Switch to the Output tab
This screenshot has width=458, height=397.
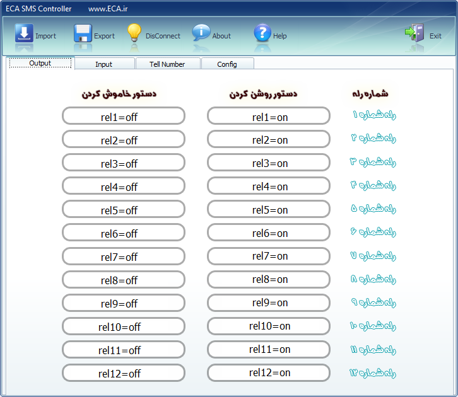[x=40, y=63]
